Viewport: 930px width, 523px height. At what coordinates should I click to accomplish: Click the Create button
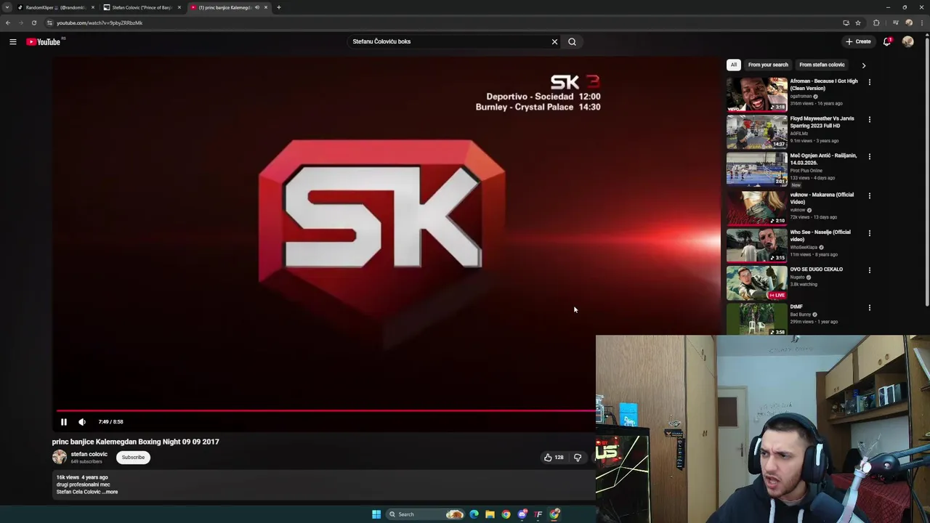858,41
